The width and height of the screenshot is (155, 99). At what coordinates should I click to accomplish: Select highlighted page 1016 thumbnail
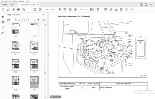point(34,82)
